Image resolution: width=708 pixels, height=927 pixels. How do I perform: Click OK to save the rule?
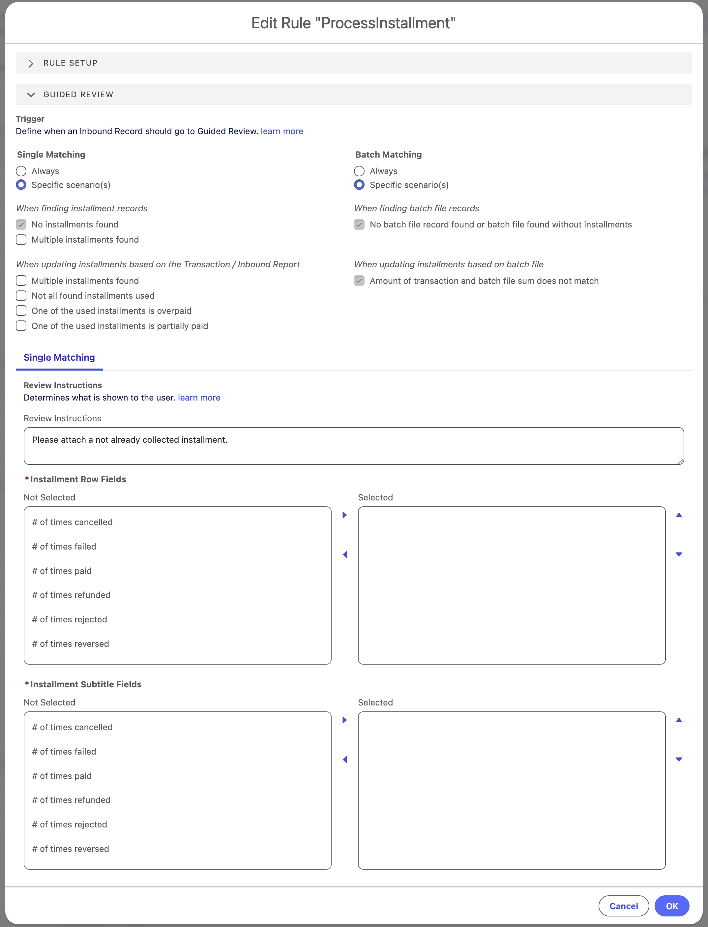click(672, 906)
